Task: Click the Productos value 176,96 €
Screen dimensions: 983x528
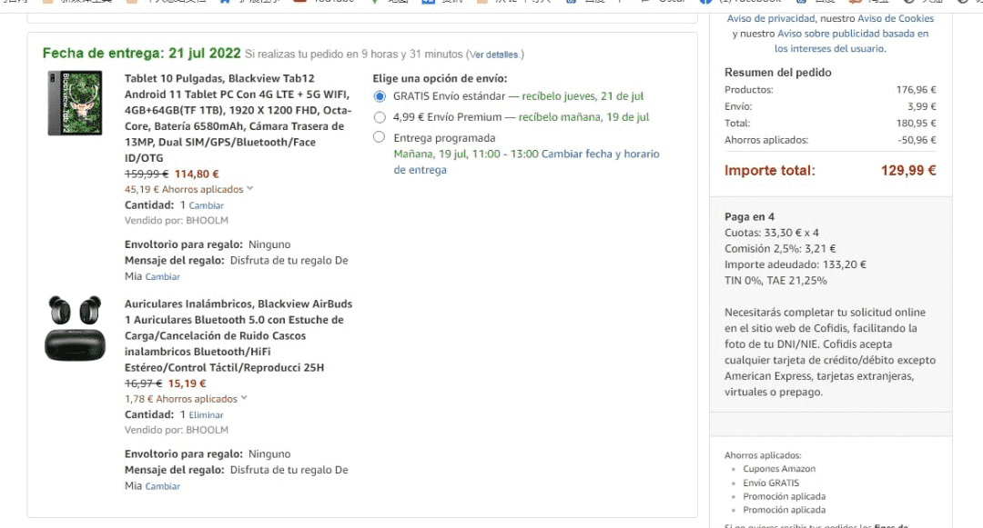Action: click(916, 89)
